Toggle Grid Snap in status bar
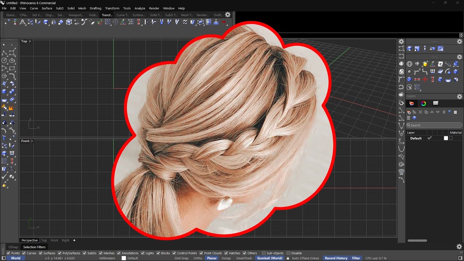Viewport: 464px width, 261px height. pos(181,258)
